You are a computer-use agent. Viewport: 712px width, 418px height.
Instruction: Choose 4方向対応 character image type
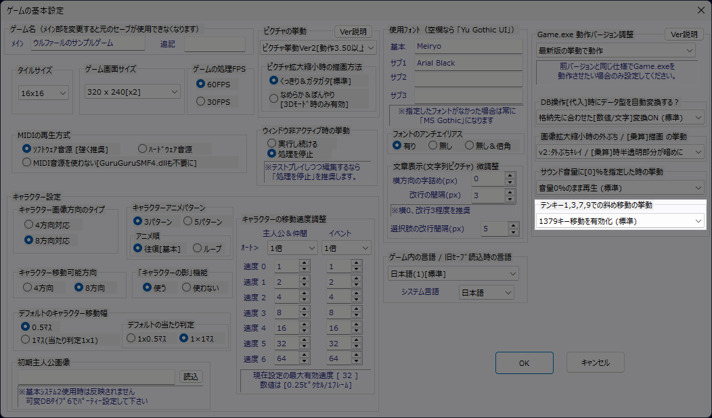pyautogui.click(x=28, y=223)
